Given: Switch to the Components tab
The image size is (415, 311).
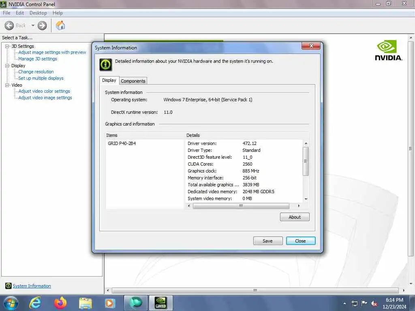Looking at the screenshot, I should click(x=133, y=81).
